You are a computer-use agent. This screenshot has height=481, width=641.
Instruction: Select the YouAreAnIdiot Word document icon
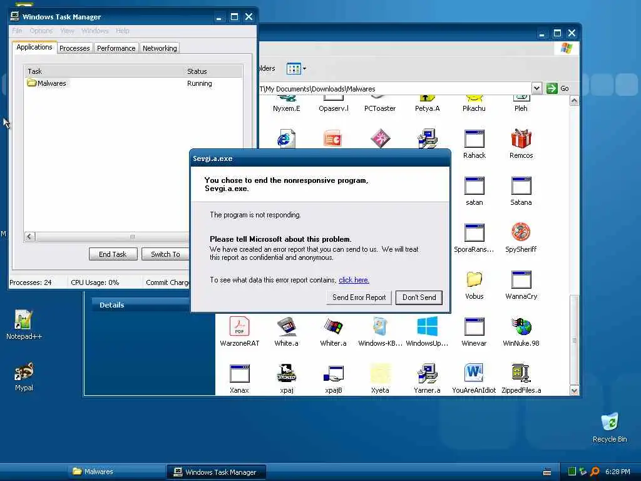(474, 373)
